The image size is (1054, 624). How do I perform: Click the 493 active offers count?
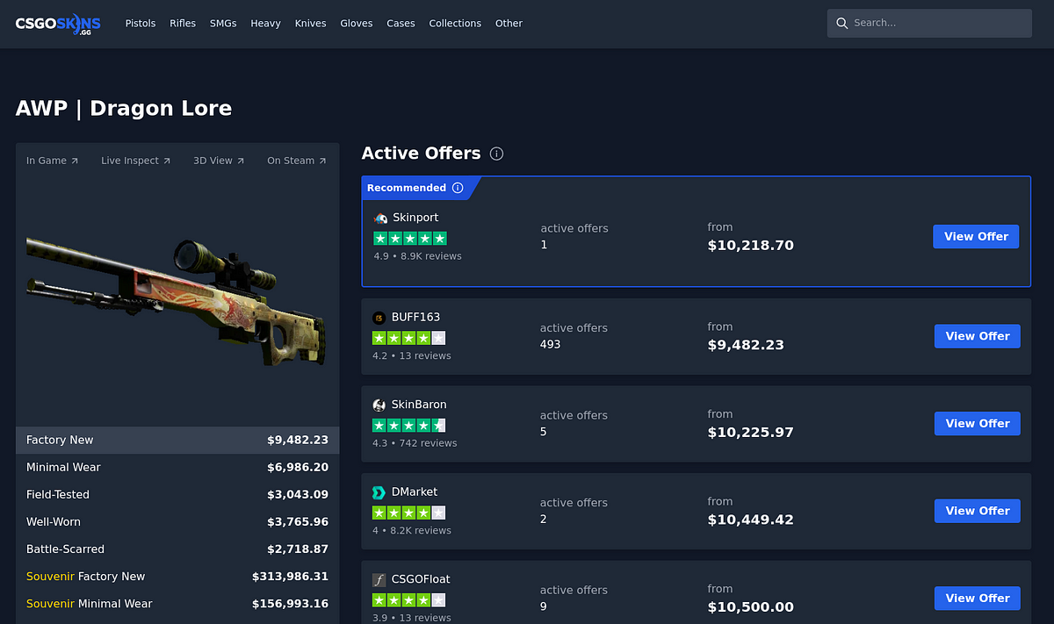tap(550, 345)
